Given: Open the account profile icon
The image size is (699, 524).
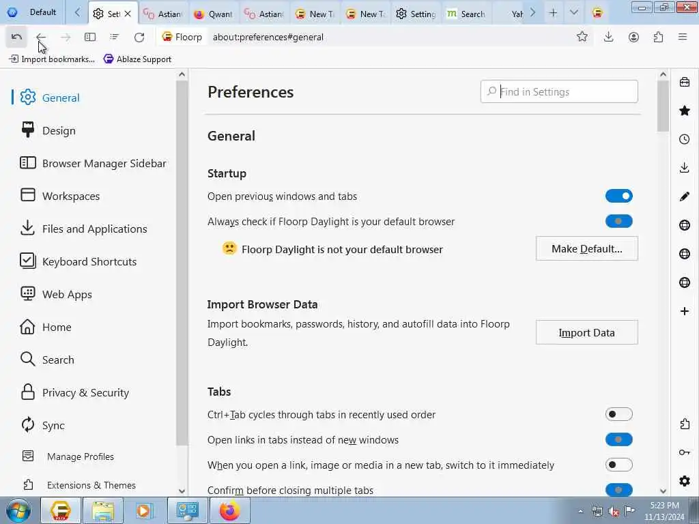Looking at the screenshot, I should point(633,37).
